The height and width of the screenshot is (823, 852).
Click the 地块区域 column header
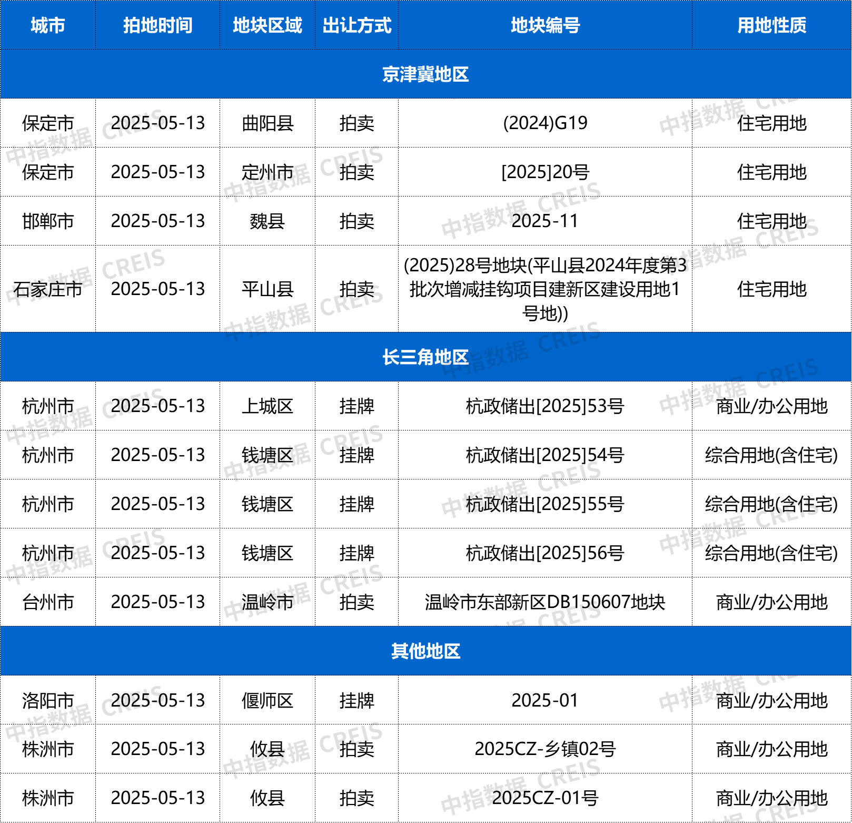268,25
